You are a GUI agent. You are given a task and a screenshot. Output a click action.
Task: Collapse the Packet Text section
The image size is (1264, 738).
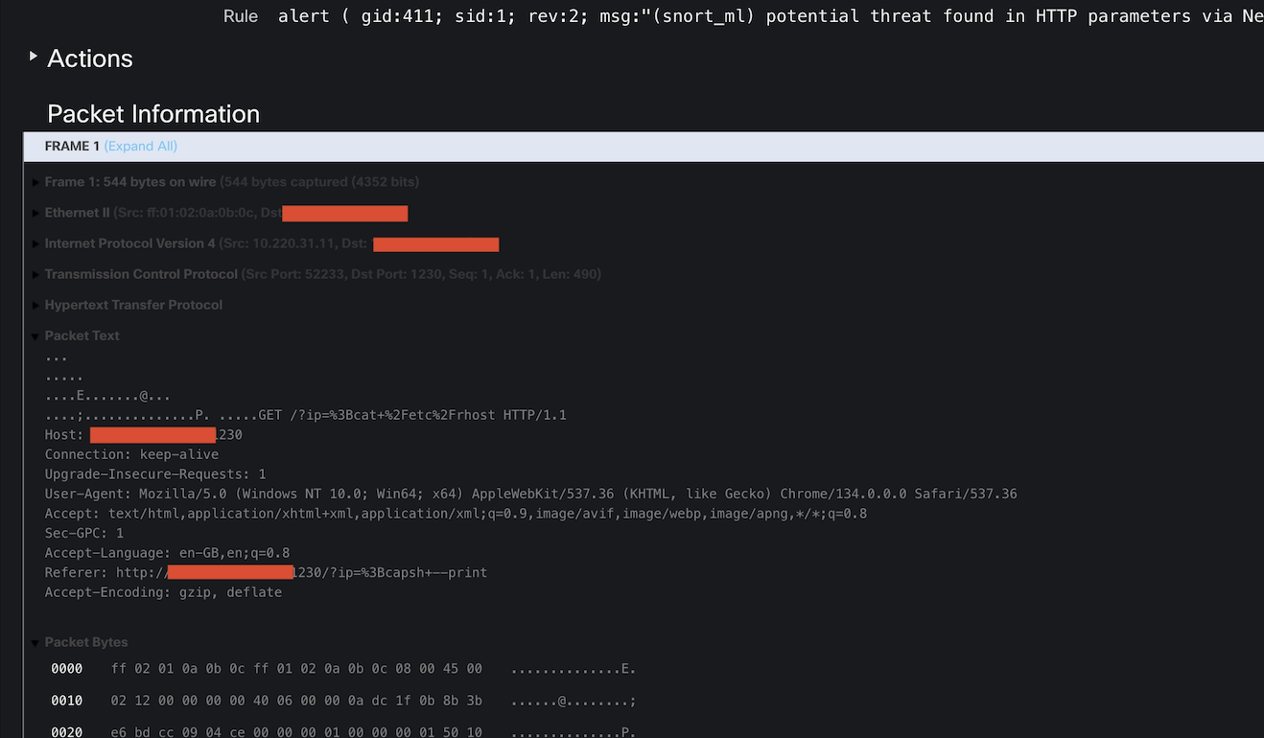[x=36, y=336]
